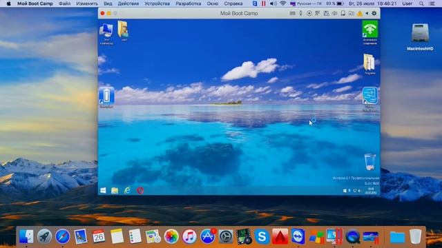Open Finder in the Dock

point(26,236)
